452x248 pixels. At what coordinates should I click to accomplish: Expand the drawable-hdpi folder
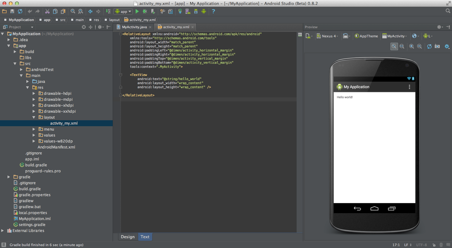(34, 93)
